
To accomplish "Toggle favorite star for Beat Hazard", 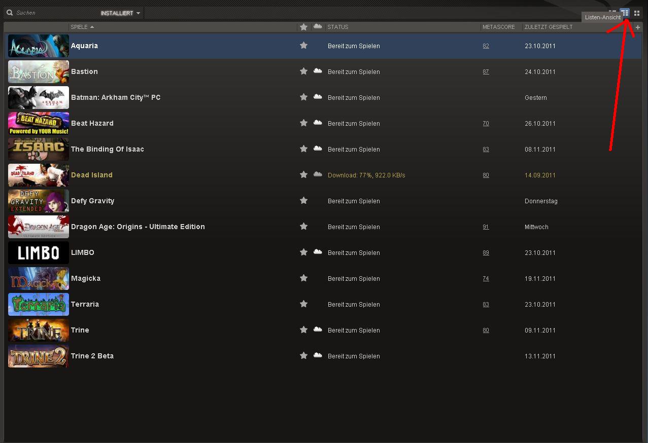I will (303, 123).
